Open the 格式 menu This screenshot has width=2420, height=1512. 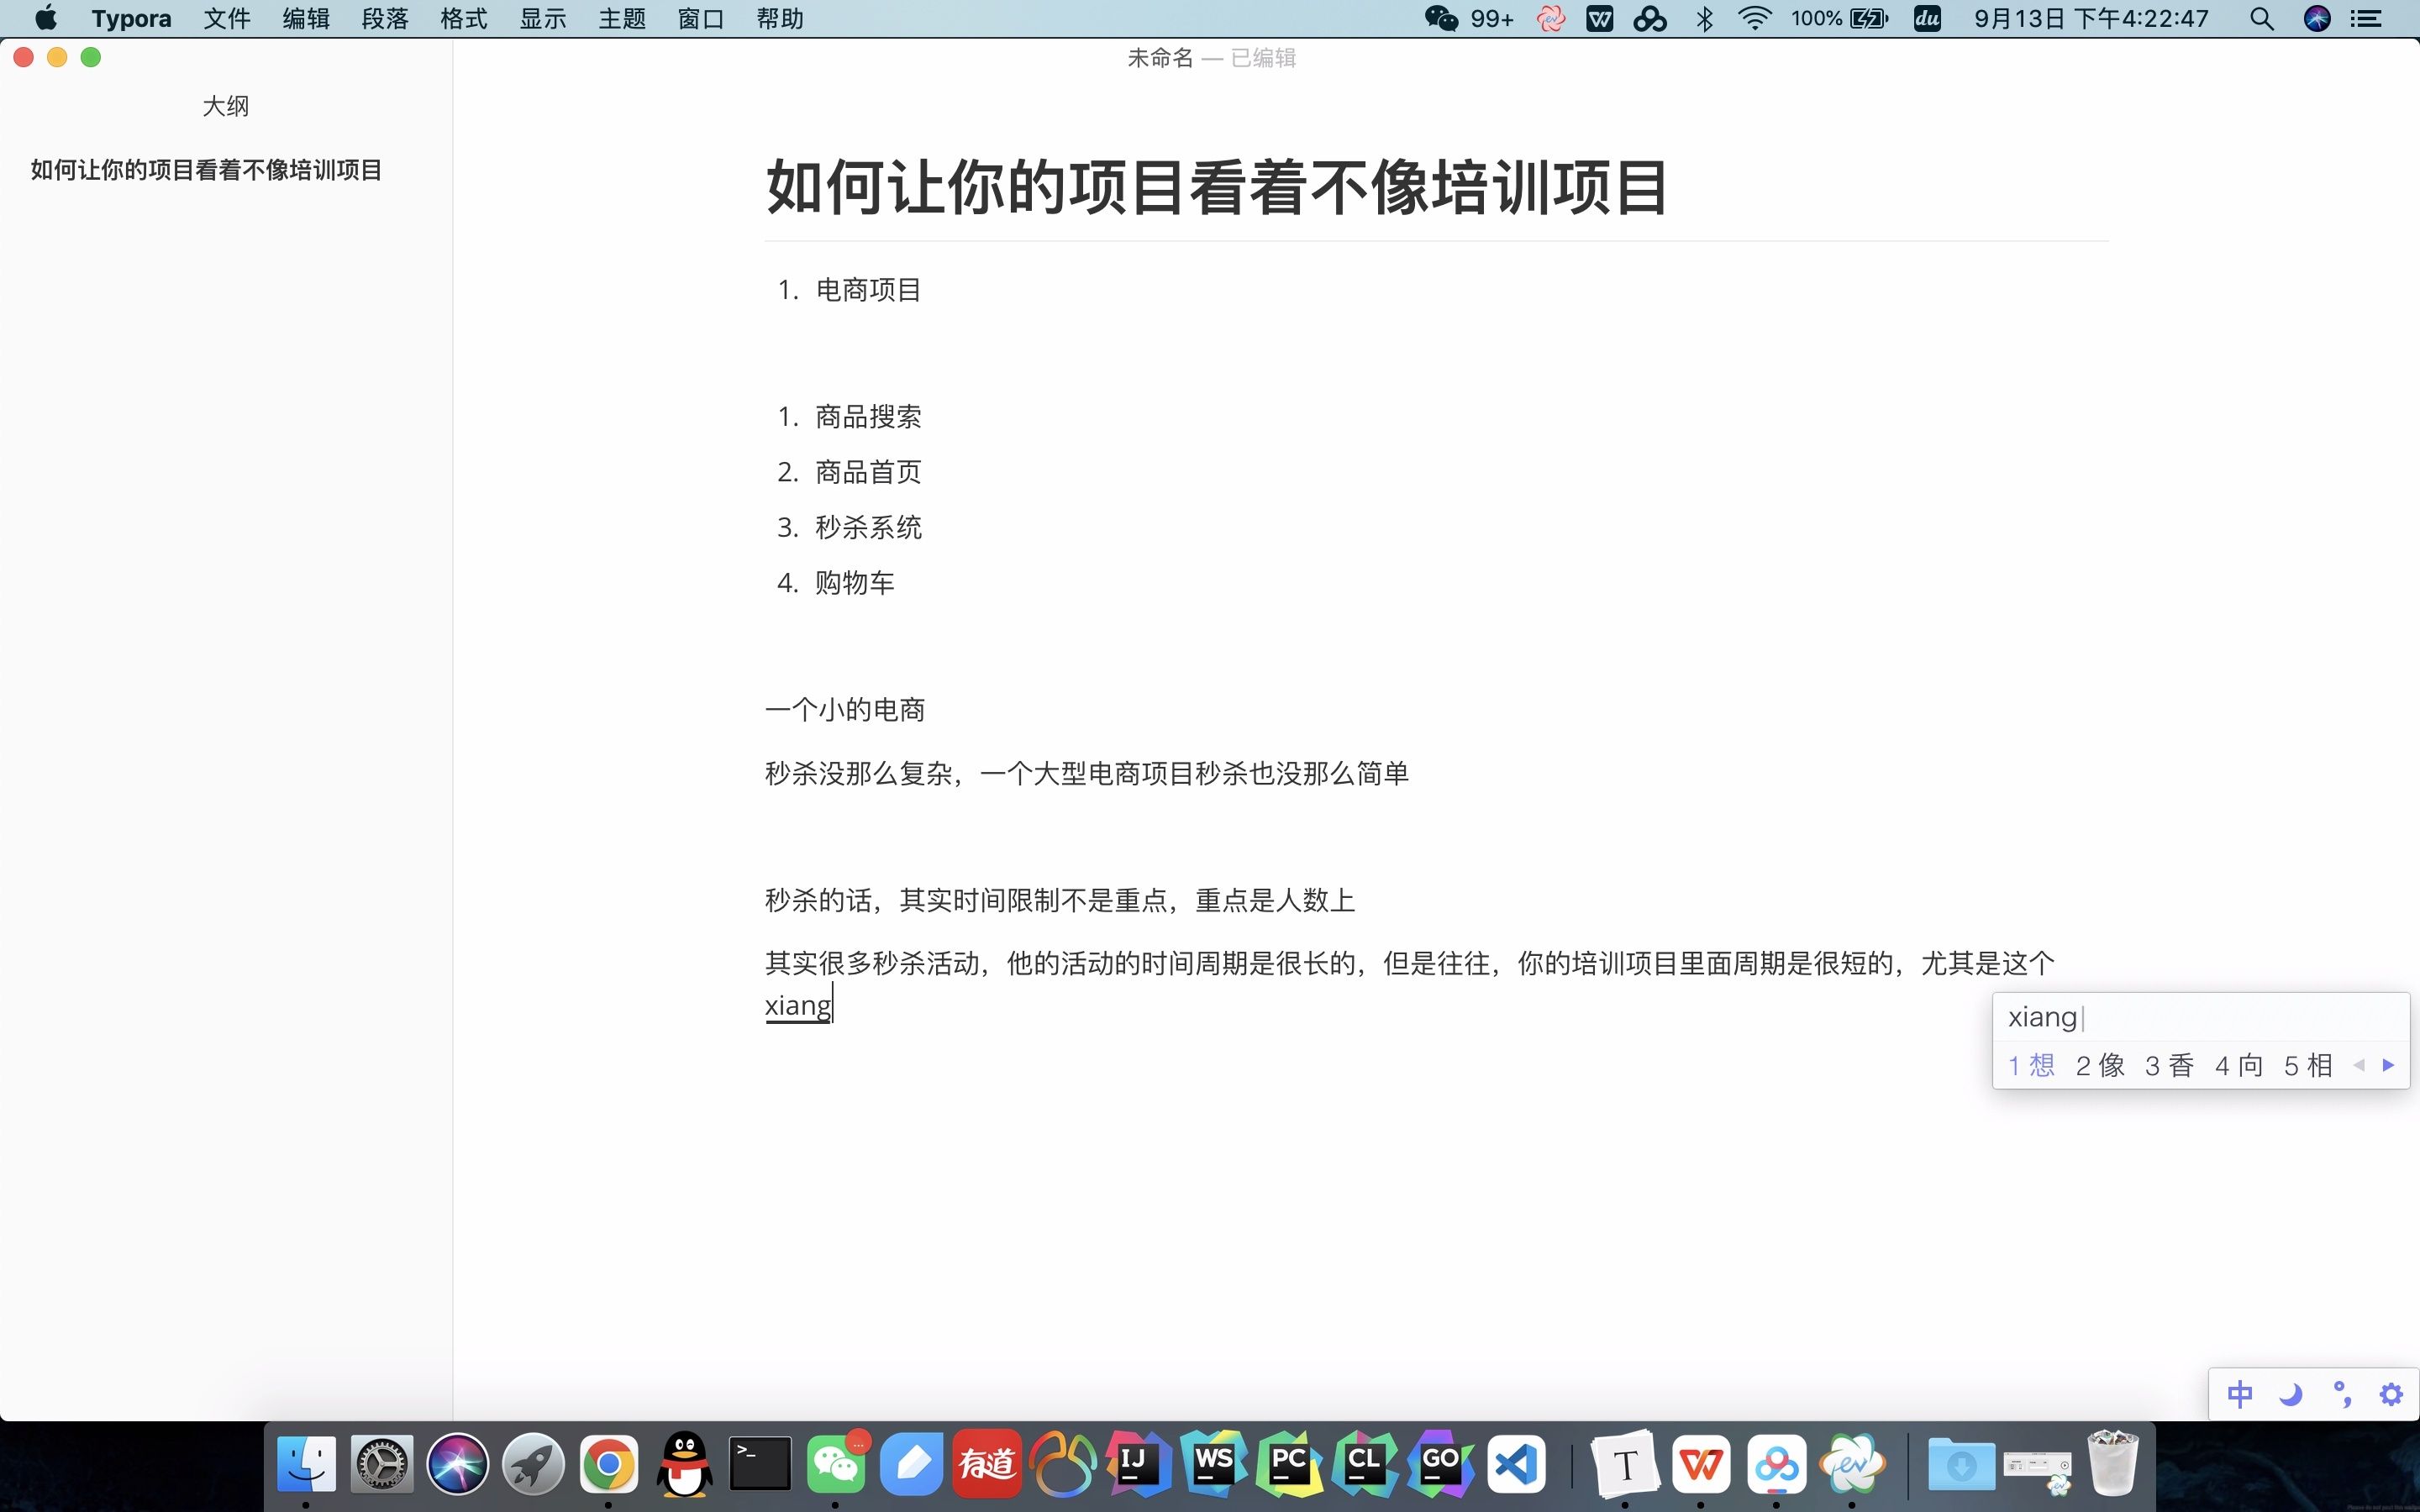coord(461,19)
